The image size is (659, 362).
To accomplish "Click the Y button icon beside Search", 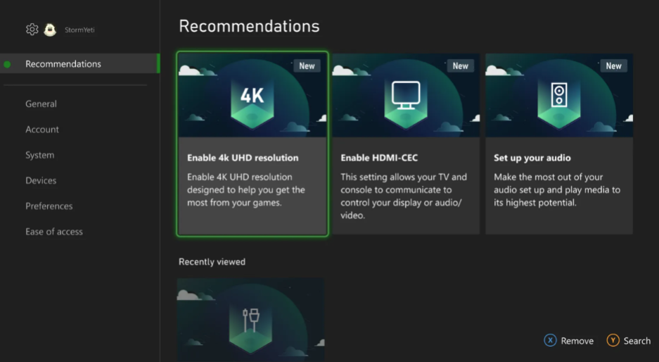I will [x=613, y=340].
